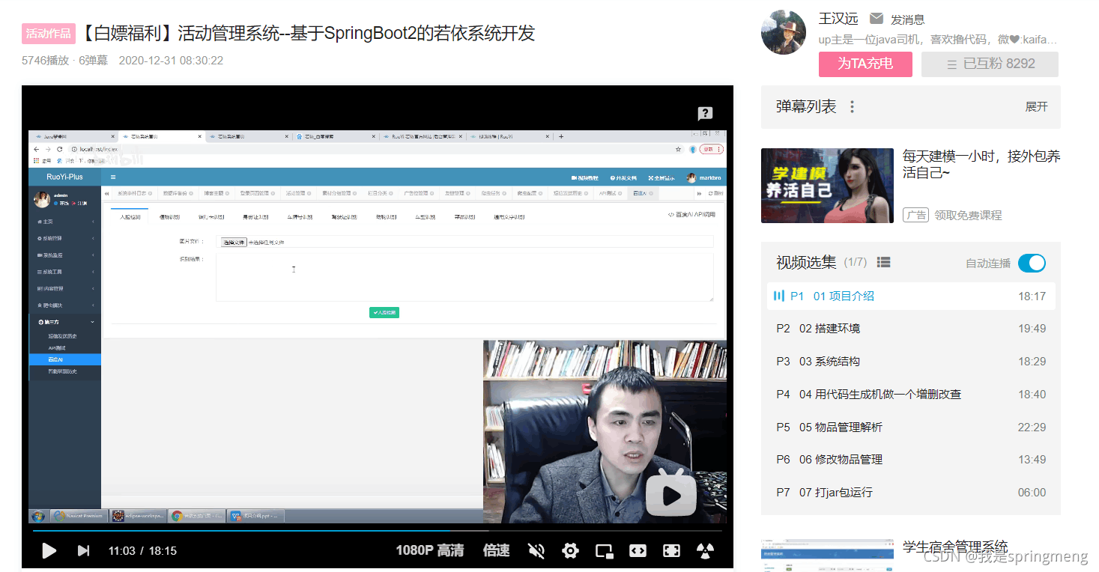Click the radiation-style icon in player bar
This screenshot has height=572, width=1099.
click(x=705, y=551)
